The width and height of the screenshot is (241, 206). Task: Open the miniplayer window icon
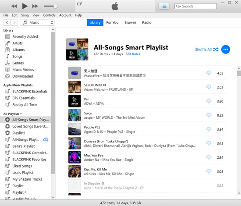click(79, 4)
